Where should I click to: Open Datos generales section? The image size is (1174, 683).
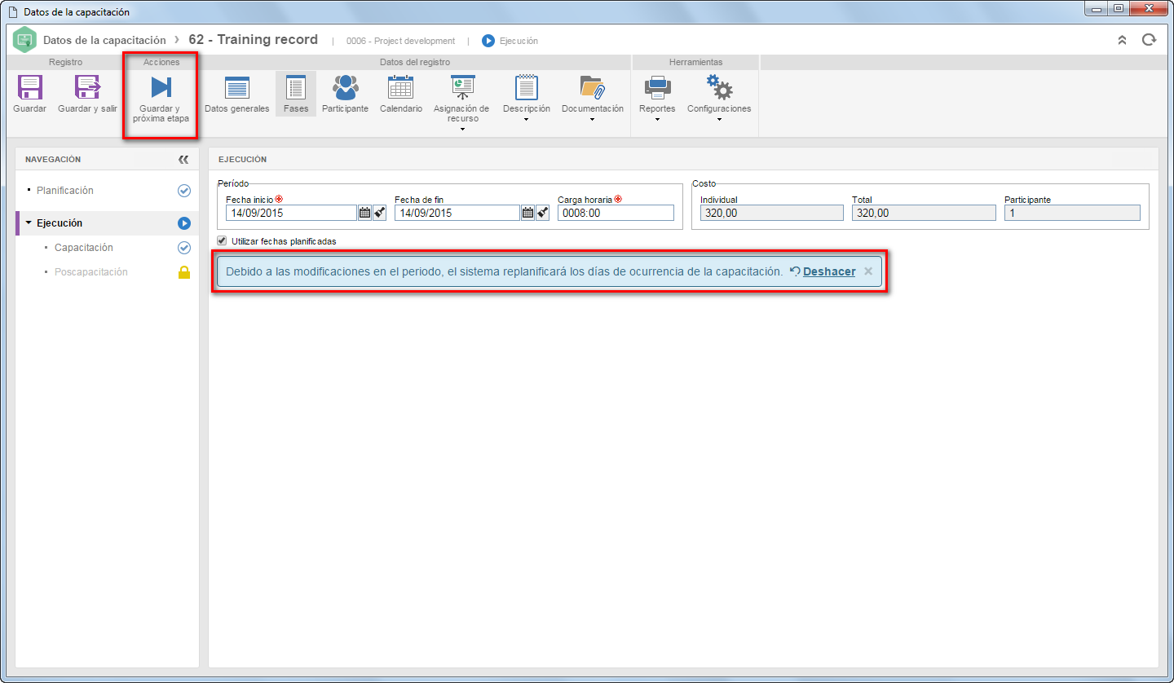pyautogui.click(x=236, y=94)
